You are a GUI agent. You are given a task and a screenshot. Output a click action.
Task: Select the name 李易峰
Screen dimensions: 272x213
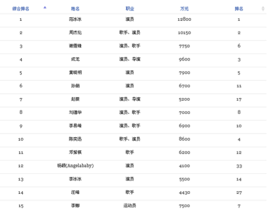[x=75, y=126]
